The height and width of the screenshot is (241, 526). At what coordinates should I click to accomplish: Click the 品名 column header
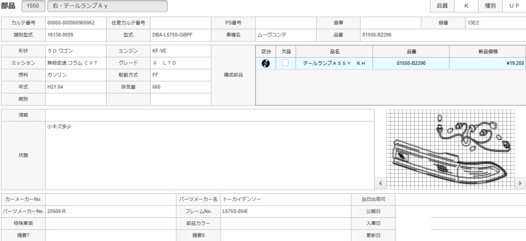coord(334,51)
